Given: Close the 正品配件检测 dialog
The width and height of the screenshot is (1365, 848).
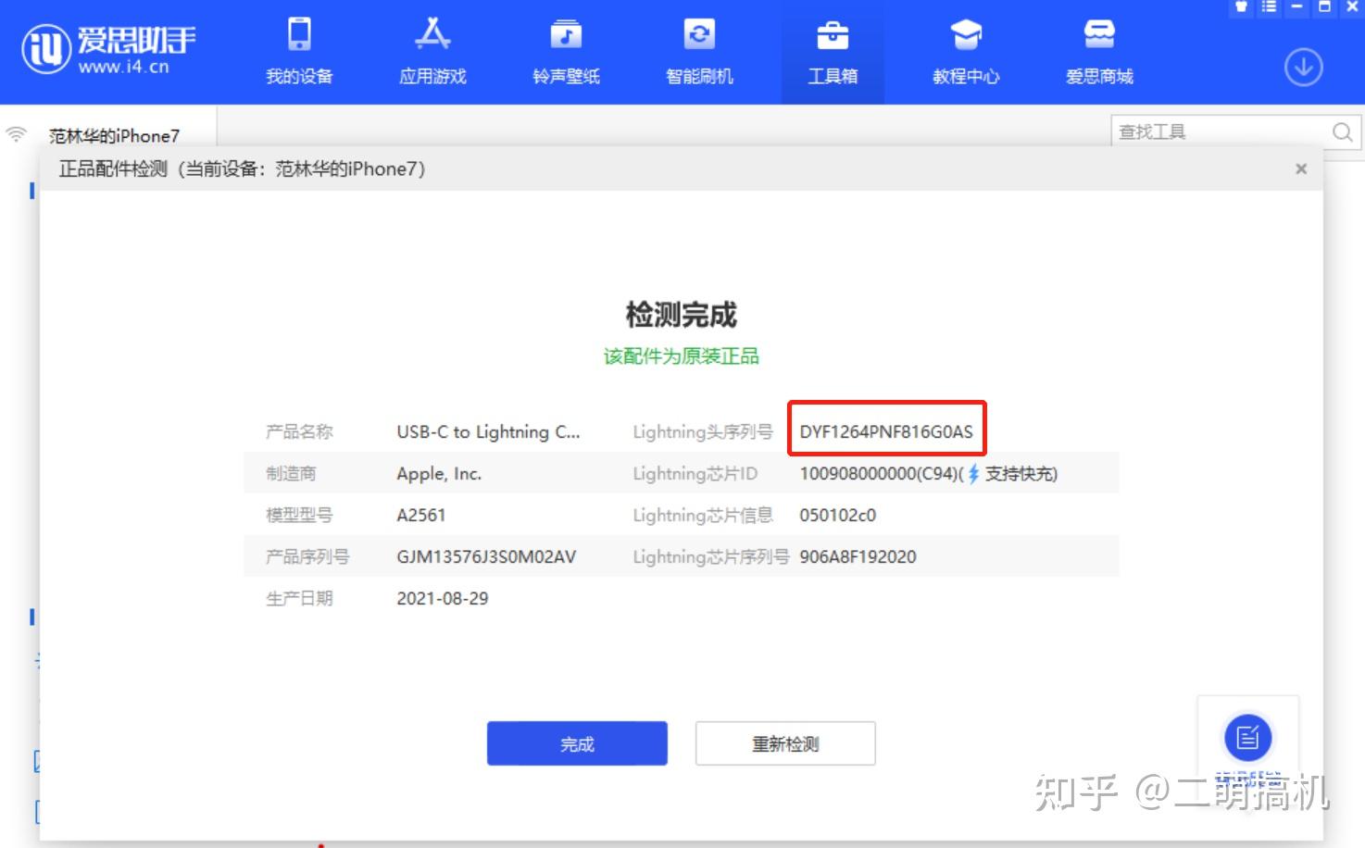Looking at the screenshot, I should pyautogui.click(x=1300, y=168).
